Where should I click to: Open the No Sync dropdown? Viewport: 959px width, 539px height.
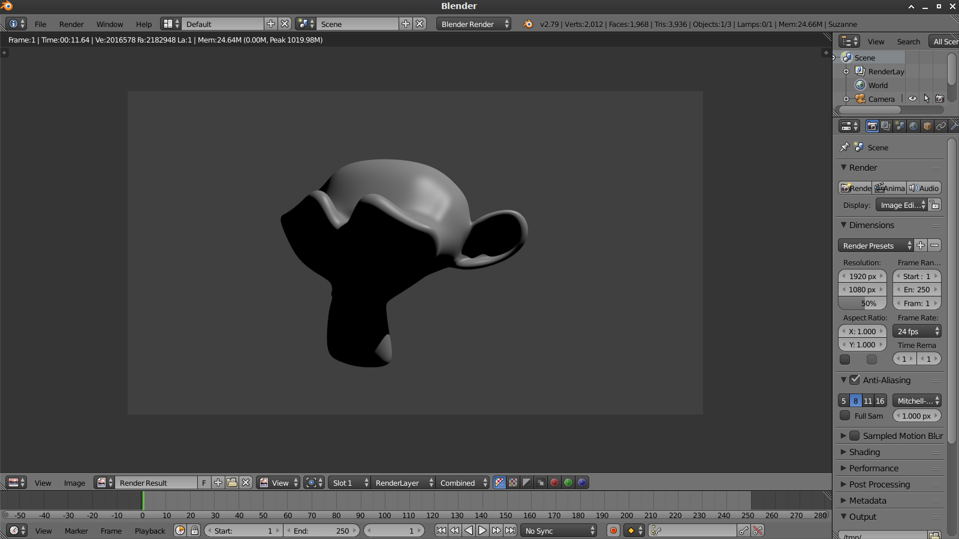pos(559,531)
